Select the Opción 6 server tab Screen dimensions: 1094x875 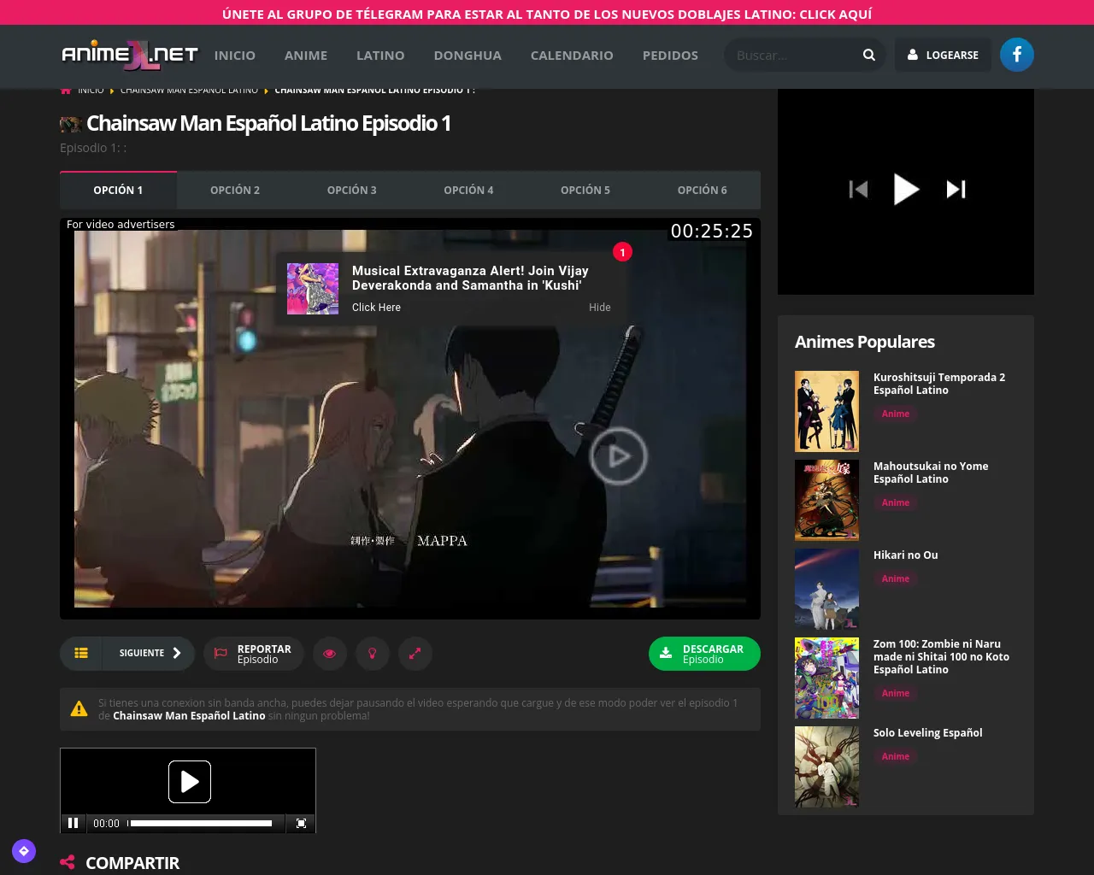point(702,190)
